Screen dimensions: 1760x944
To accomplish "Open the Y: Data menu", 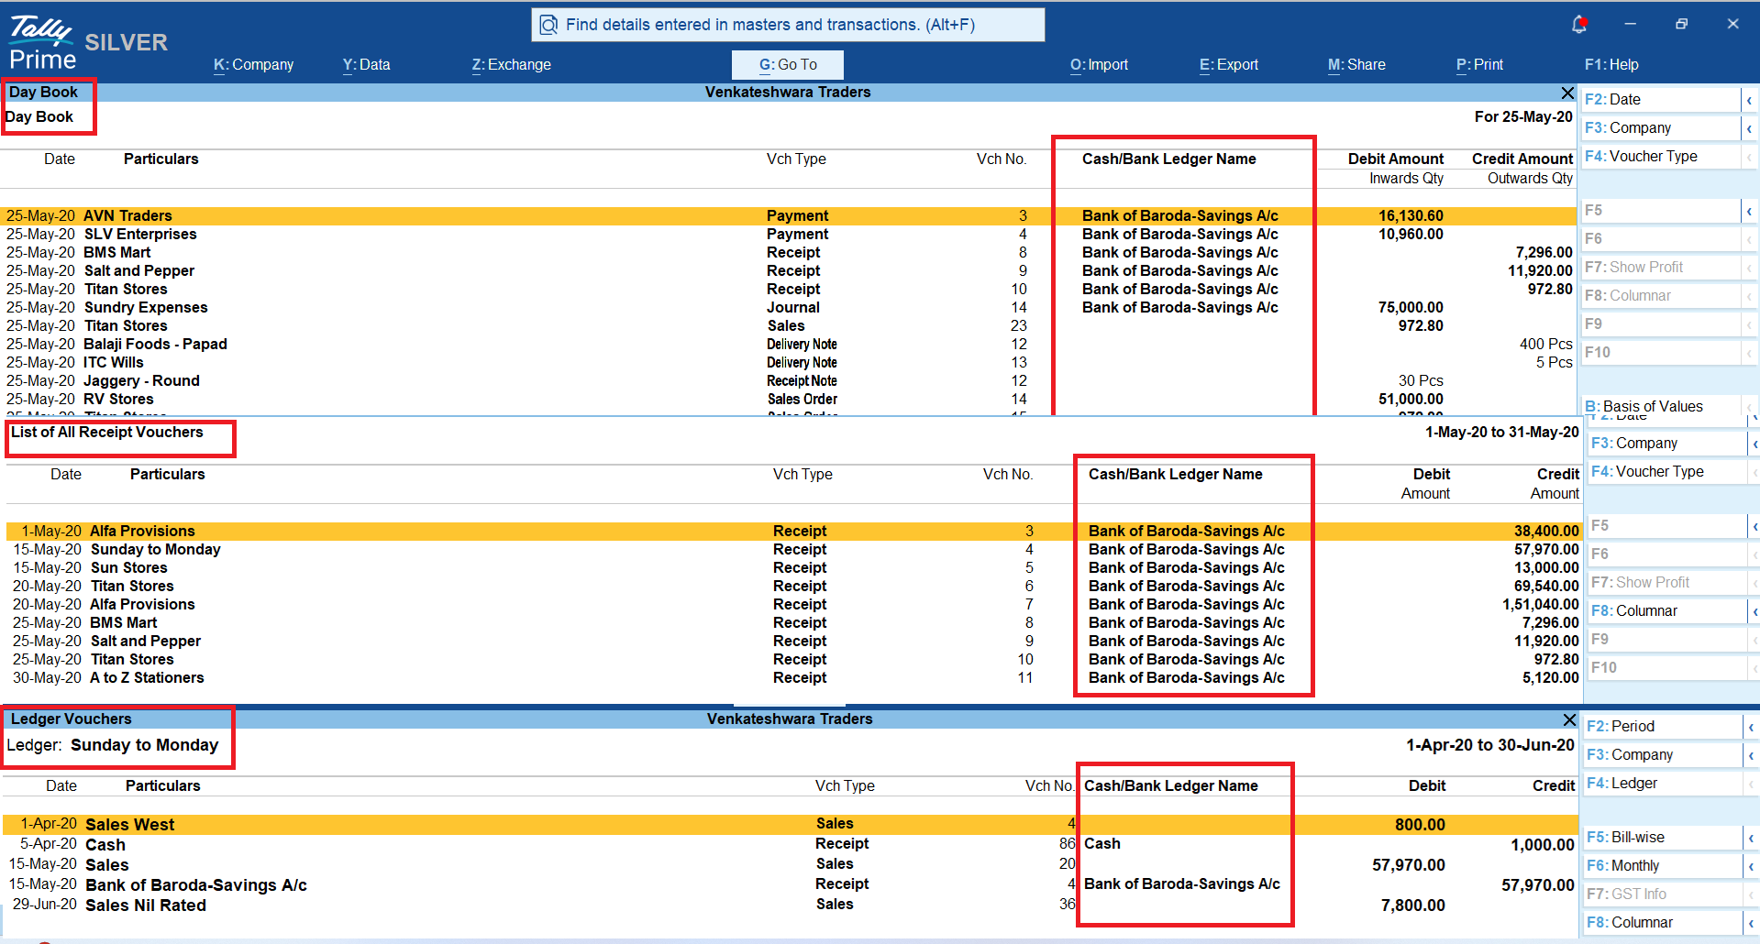I will pos(367,65).
